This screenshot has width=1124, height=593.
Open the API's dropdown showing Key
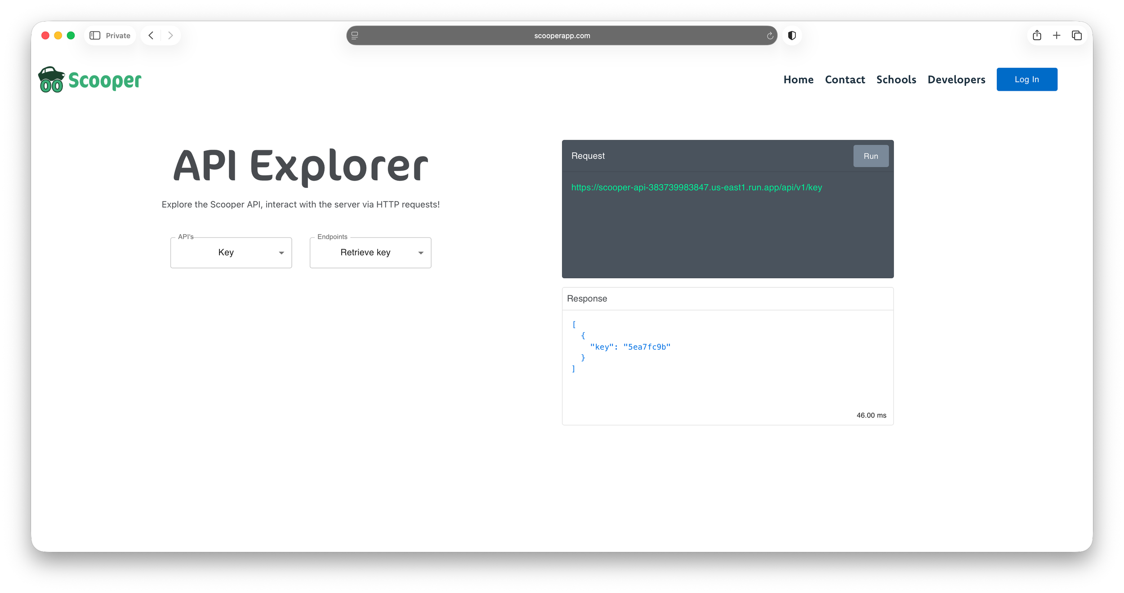point(231,253)
